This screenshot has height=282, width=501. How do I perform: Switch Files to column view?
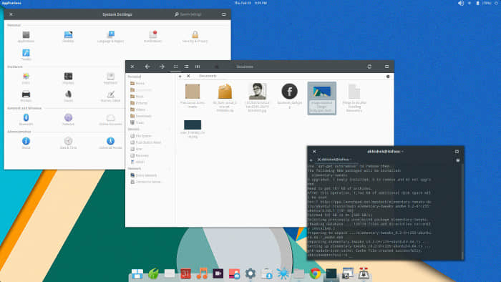[x=198, y=67]
